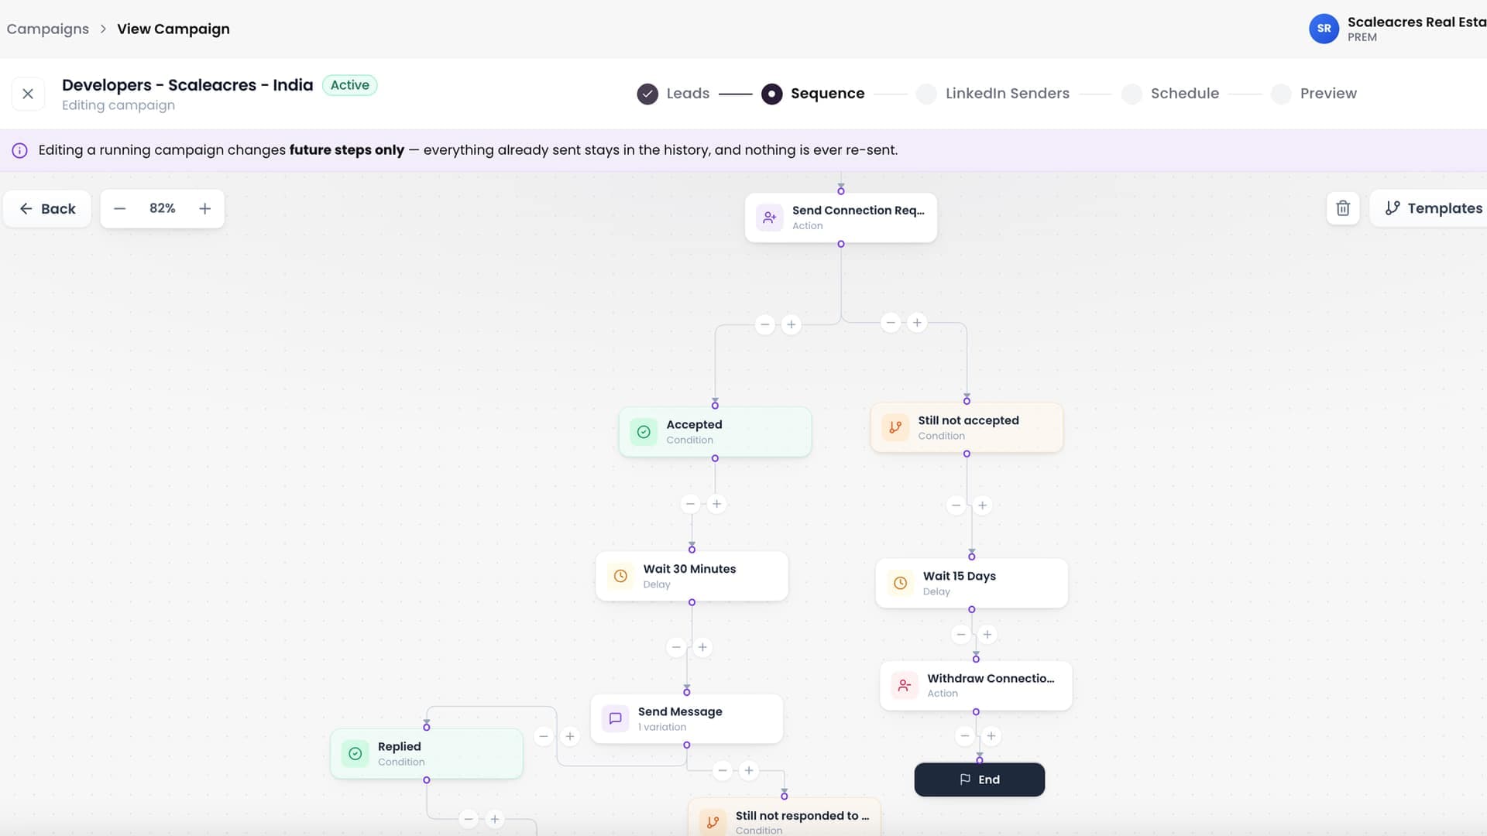Viewport: 1487px width, 836px height.
Task: Click the Wait 30 Minutes clock icon
Action: 620,576
